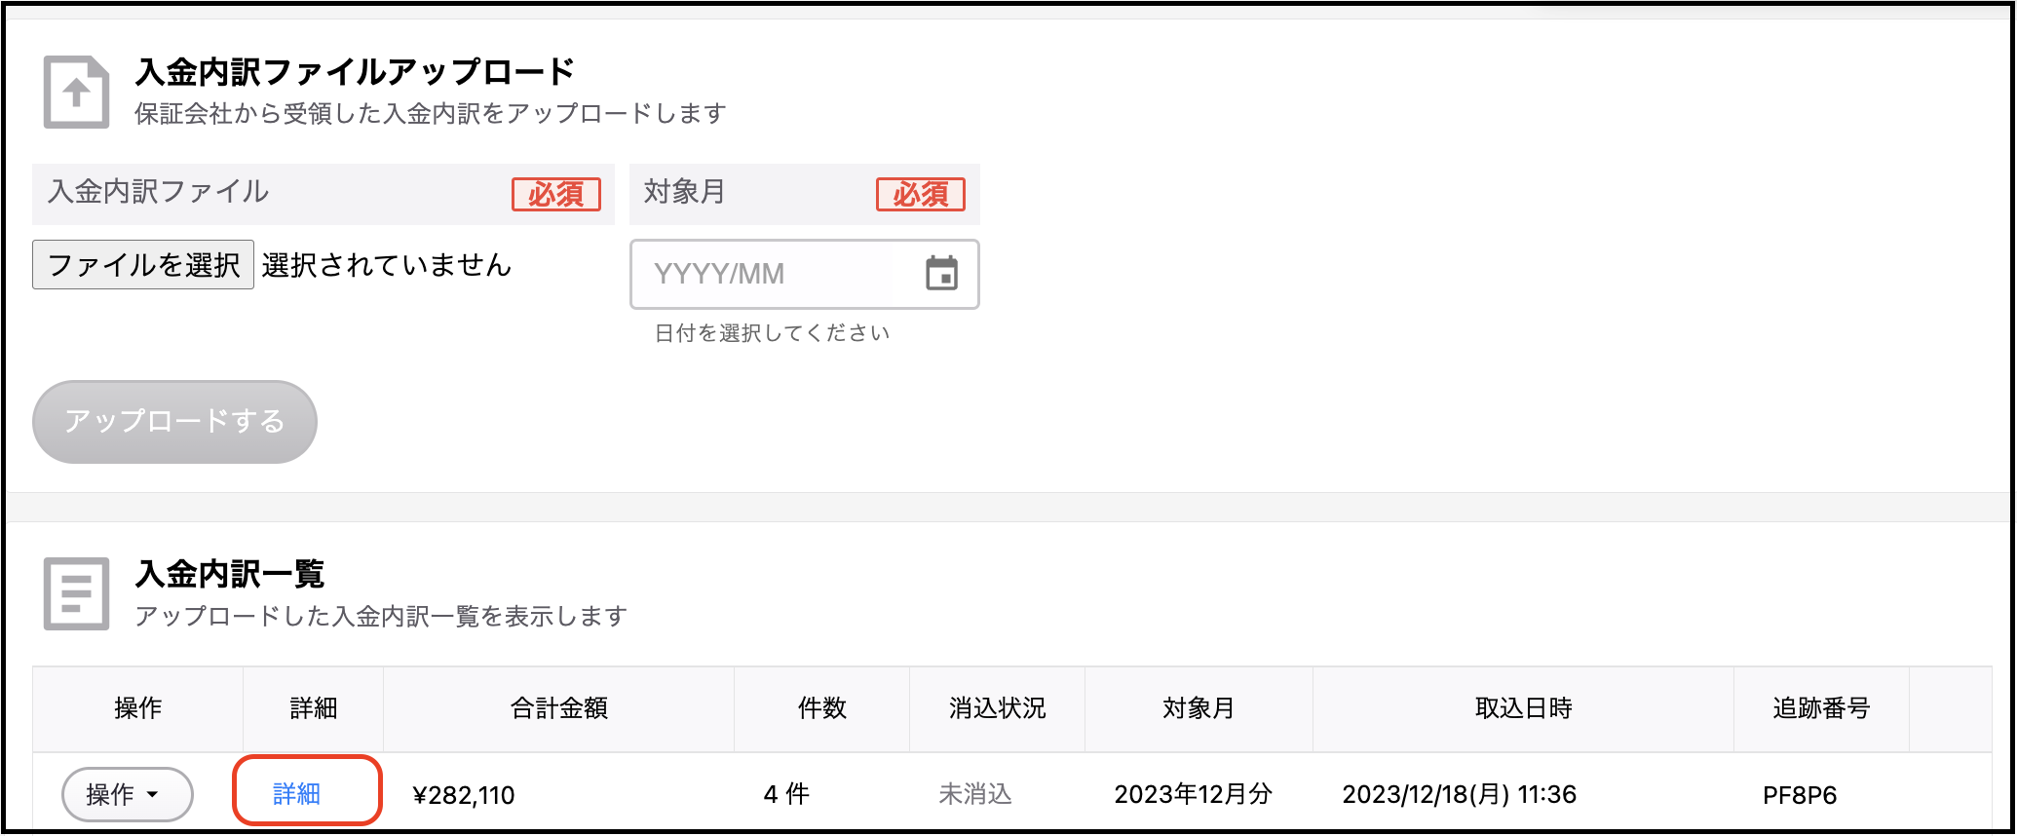
Task: Click the 操作 column header
Action: [138, 708]
